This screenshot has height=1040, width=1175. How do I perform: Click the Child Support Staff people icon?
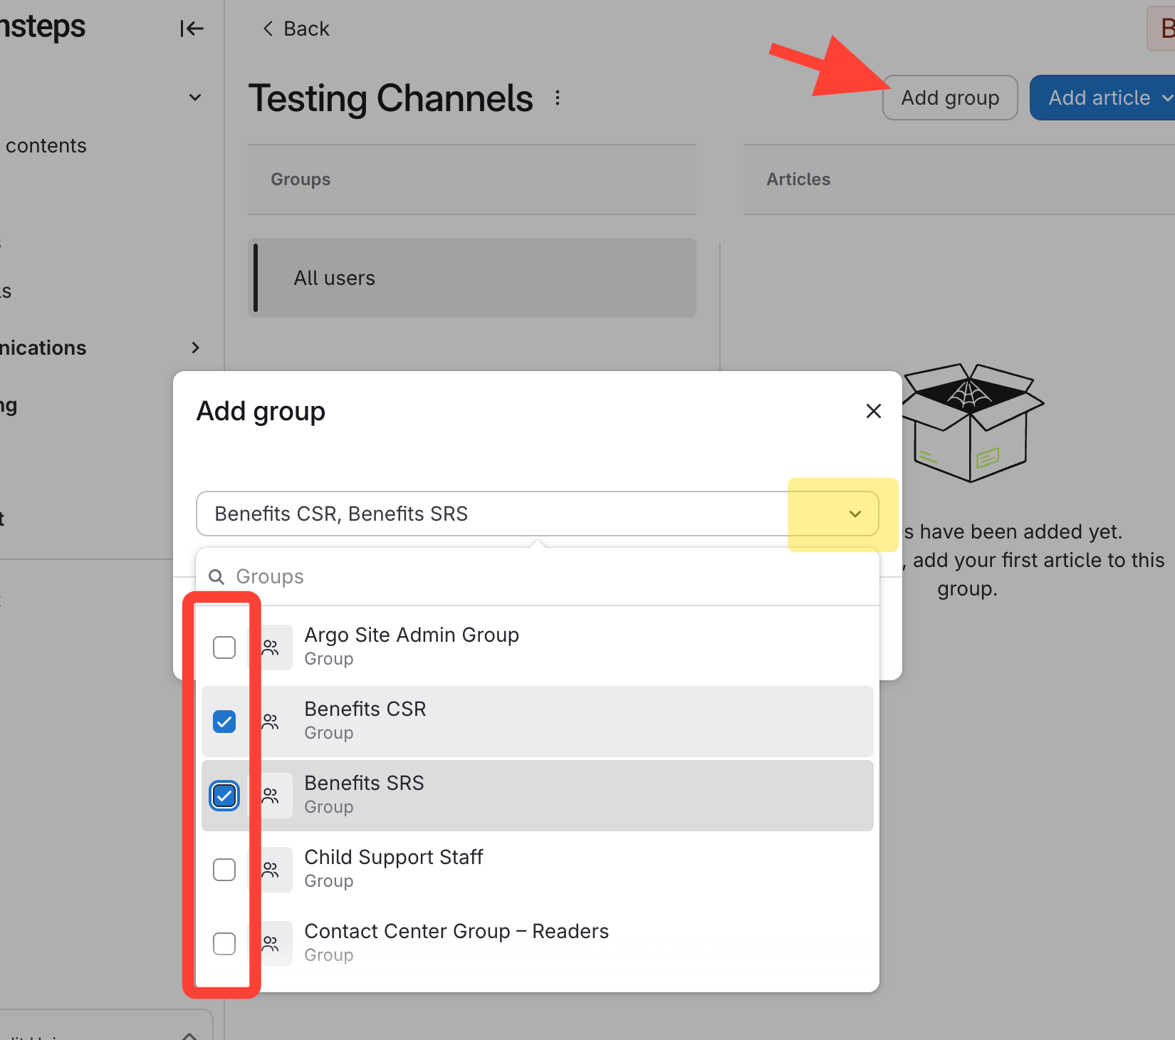click(271, 870)
